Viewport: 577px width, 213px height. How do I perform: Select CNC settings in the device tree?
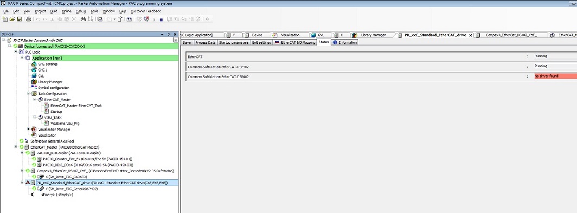[48, 64]
